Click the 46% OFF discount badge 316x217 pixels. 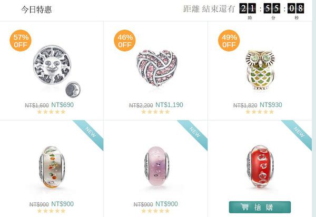(125, 41)
